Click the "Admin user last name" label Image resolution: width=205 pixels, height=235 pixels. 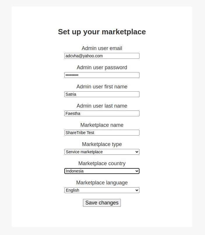click(102, 106)
